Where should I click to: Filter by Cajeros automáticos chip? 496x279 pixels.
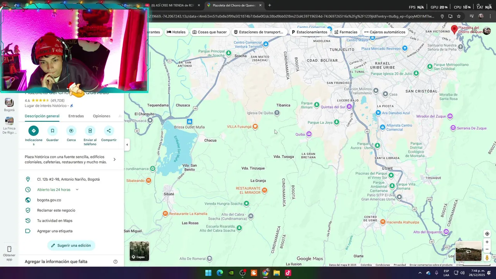(384, 32)
